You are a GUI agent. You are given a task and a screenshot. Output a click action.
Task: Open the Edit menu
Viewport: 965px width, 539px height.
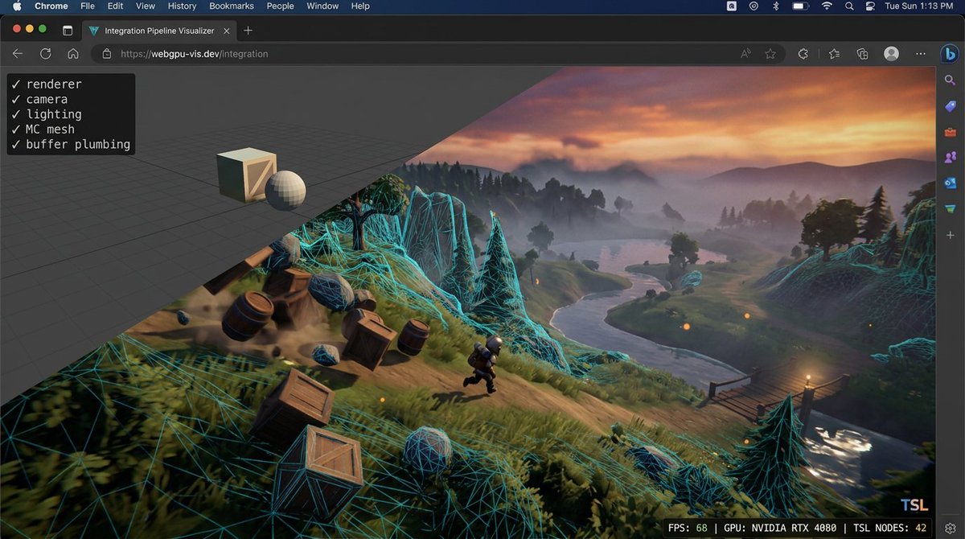116,6
